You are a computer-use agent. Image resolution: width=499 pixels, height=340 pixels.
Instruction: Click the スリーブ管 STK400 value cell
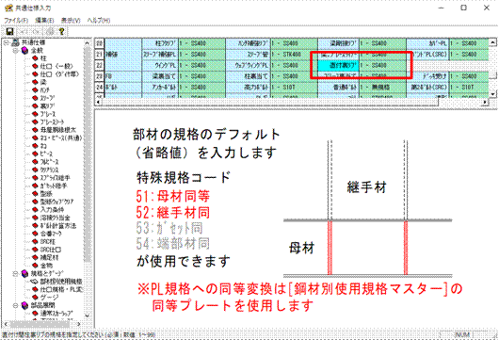point(294,55)
